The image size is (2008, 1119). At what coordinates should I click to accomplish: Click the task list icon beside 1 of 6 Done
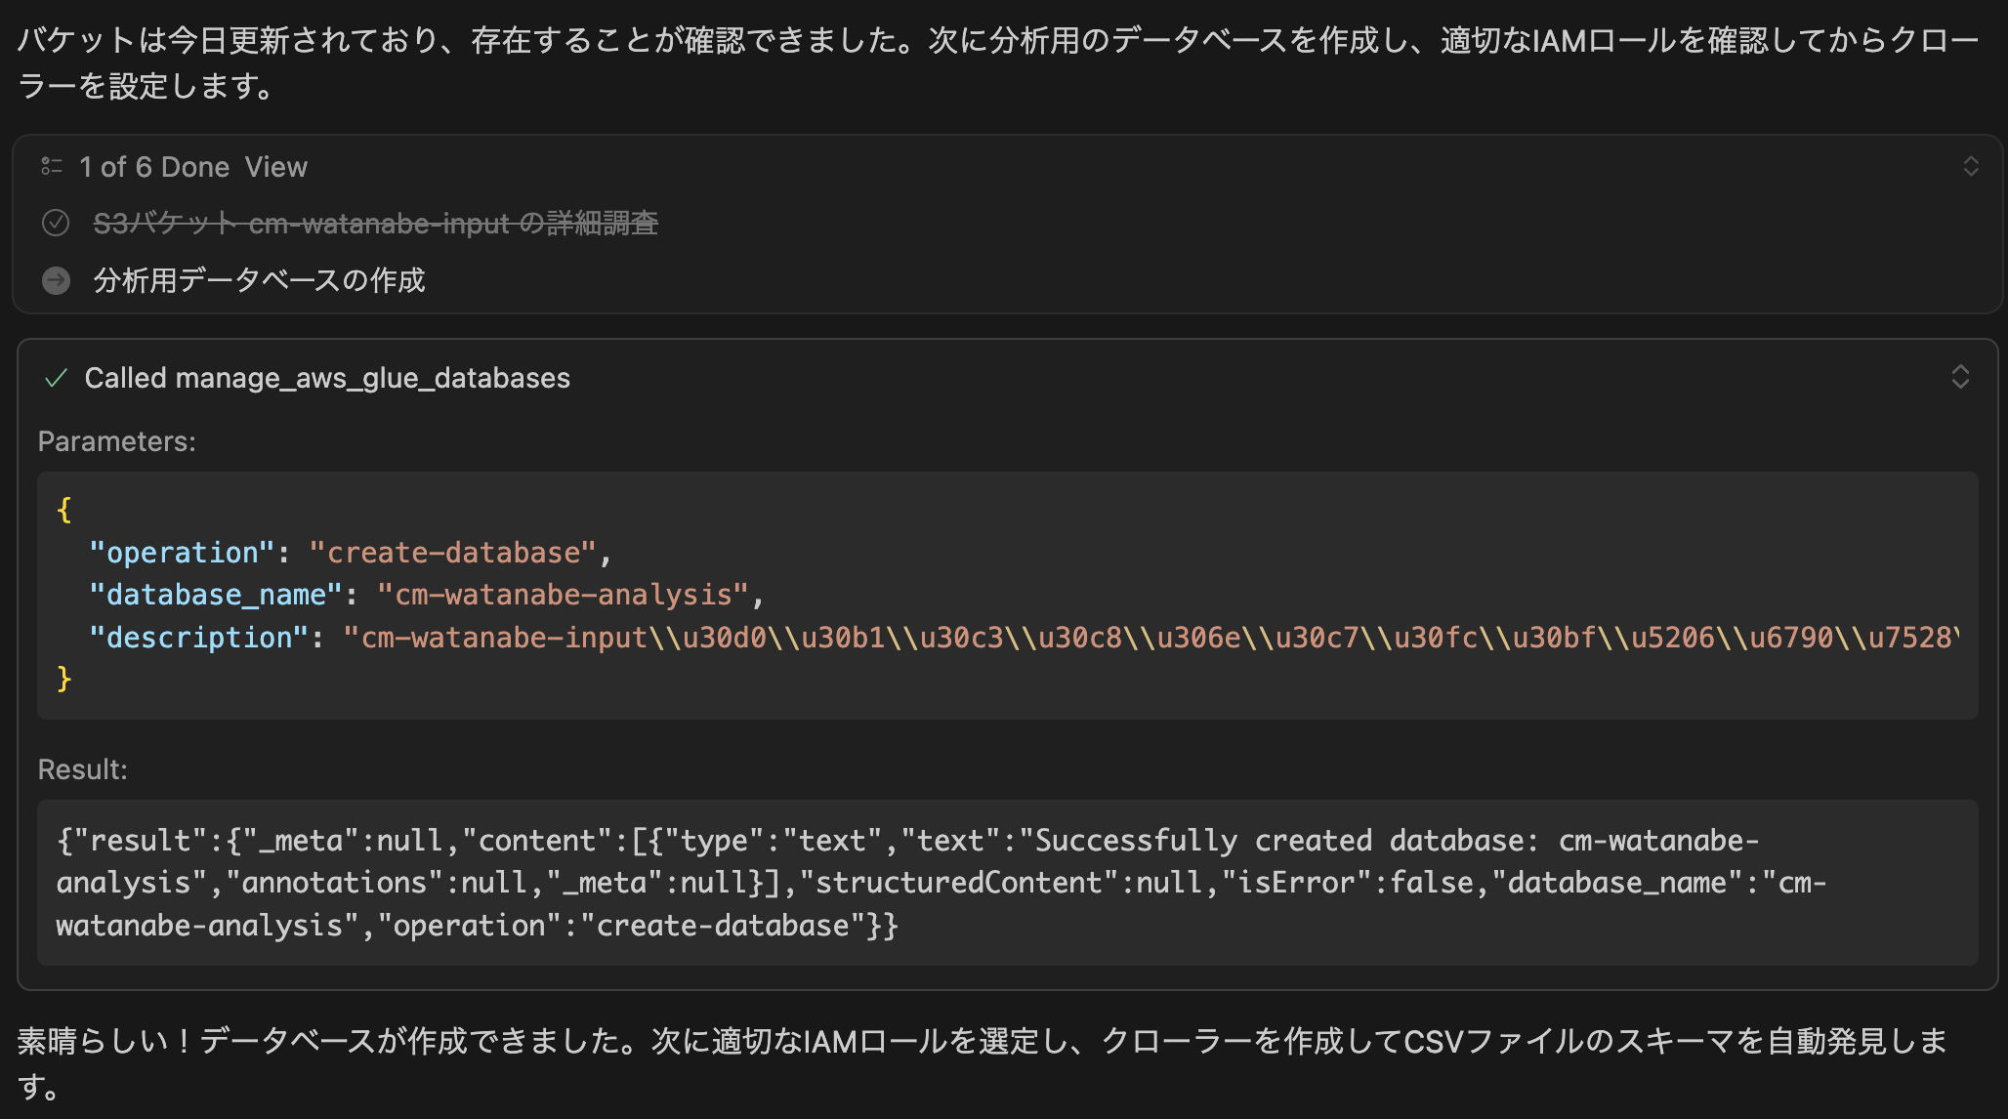[52, 167]
